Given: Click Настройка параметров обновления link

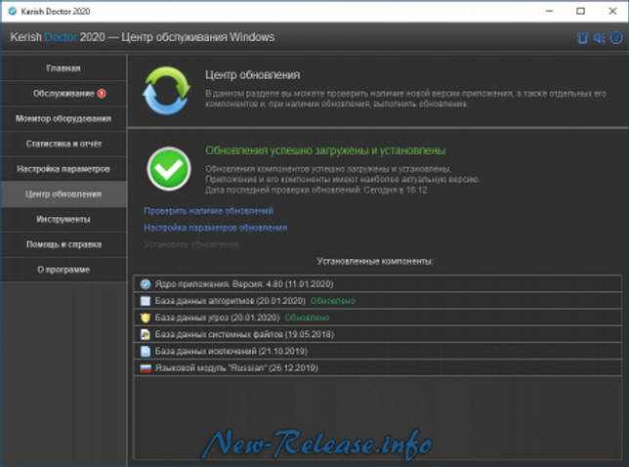Looking at the screenshot, I should (x=216, y=228).
